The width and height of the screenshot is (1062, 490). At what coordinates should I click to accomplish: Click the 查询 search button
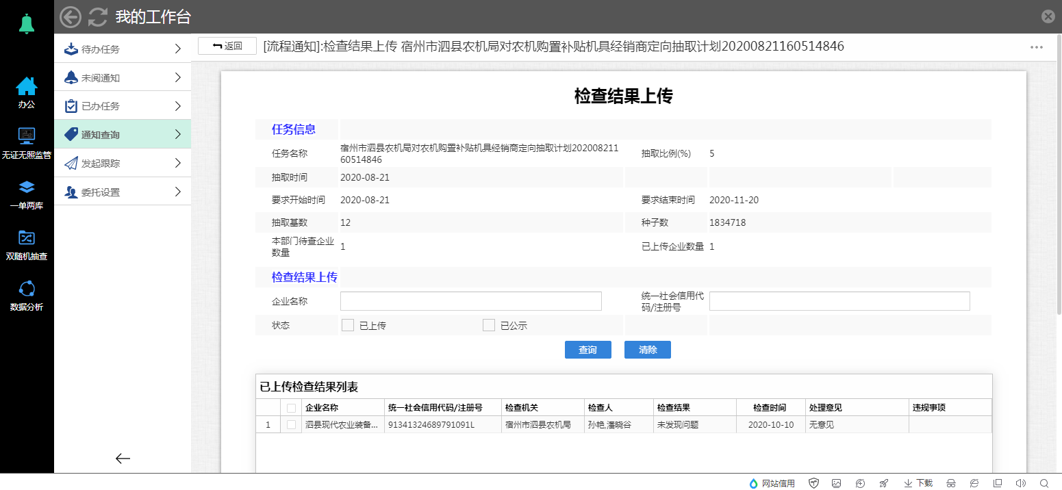pos(588,350)
